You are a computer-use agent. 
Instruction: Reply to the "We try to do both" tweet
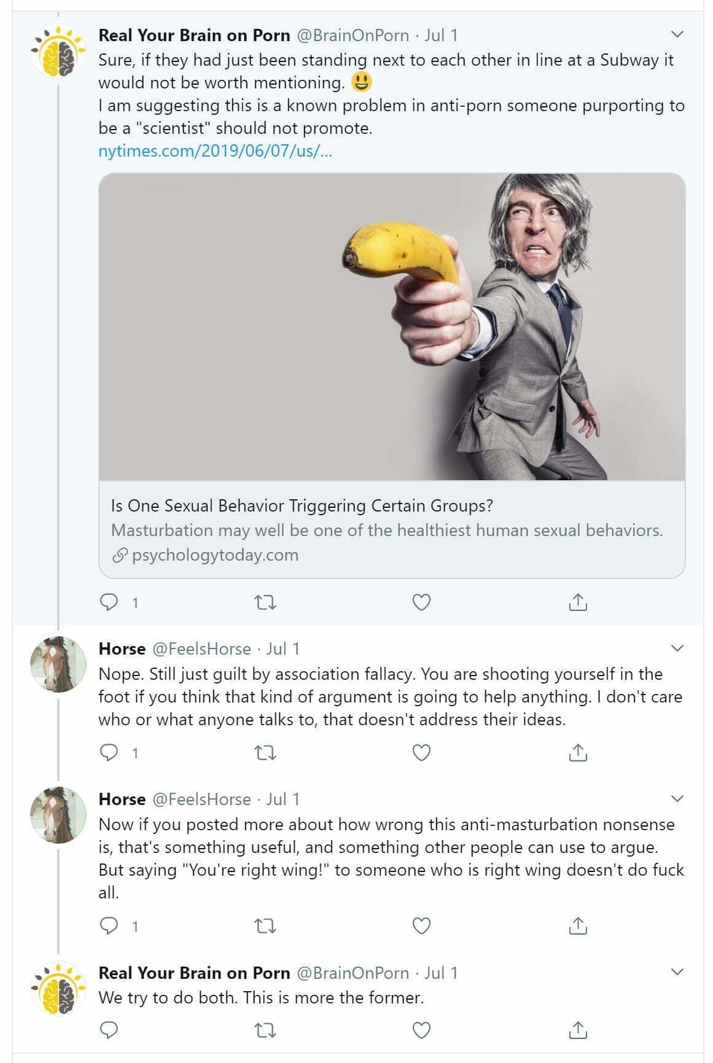pos(109,1030)
